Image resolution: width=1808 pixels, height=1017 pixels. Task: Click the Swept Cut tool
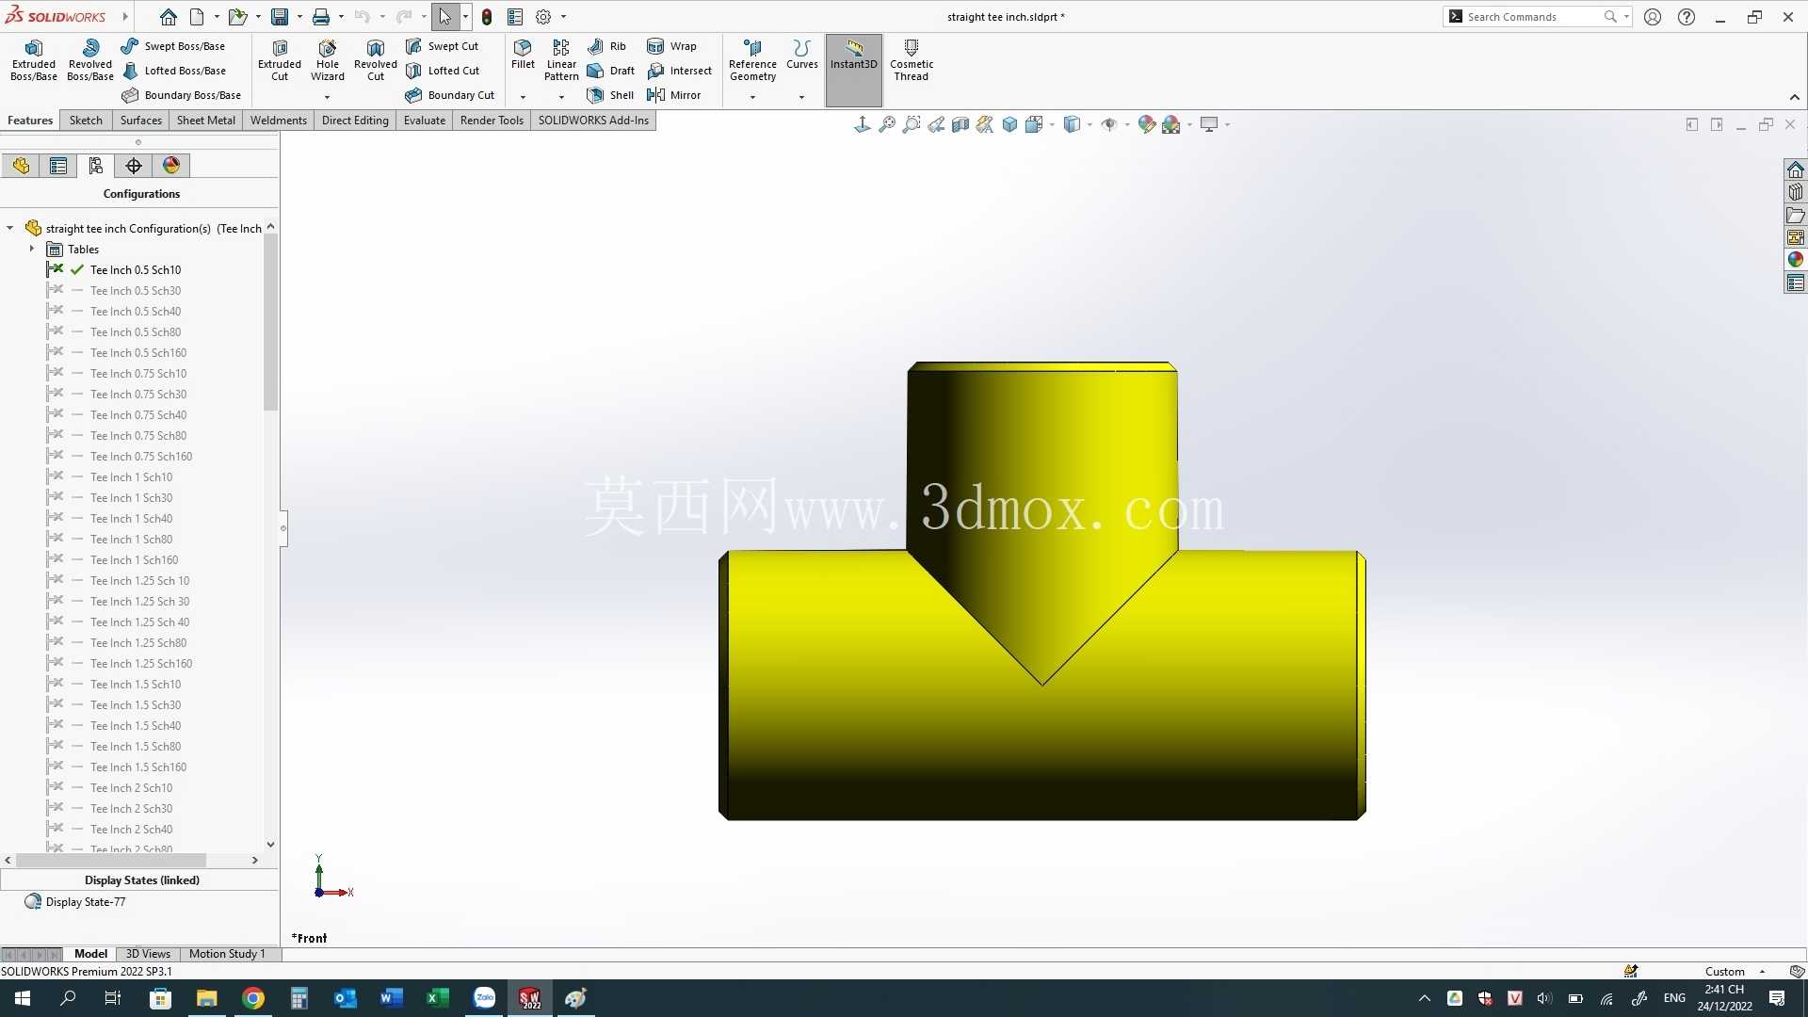[442, 46]
